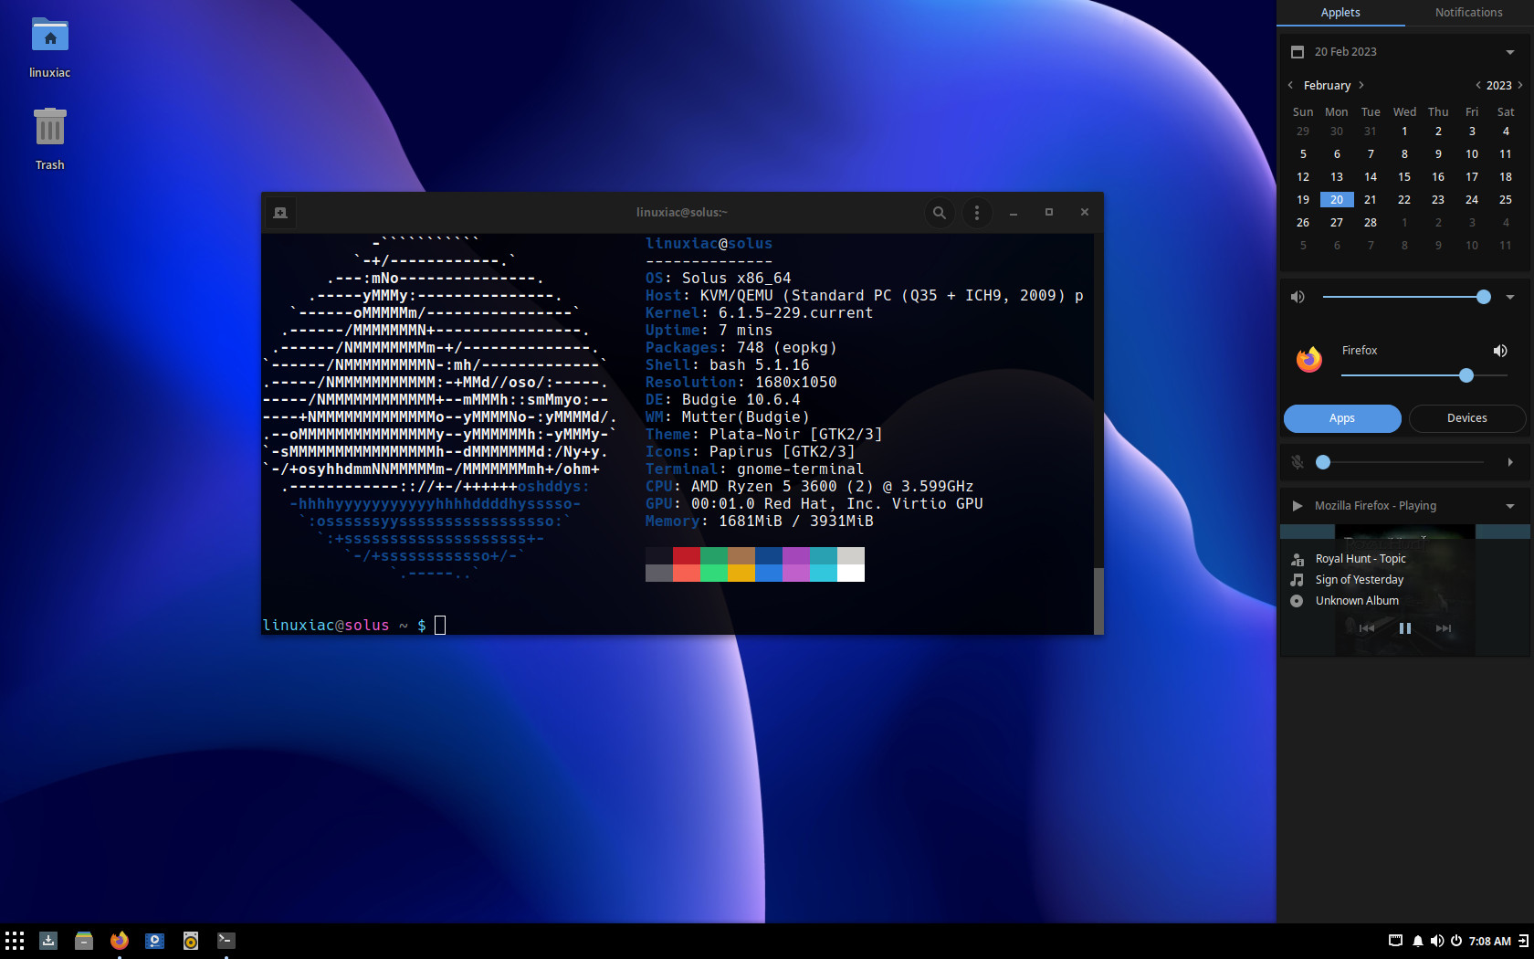
Task: Select the Devices button in sound applet
Action: [x=1467, y=418]
